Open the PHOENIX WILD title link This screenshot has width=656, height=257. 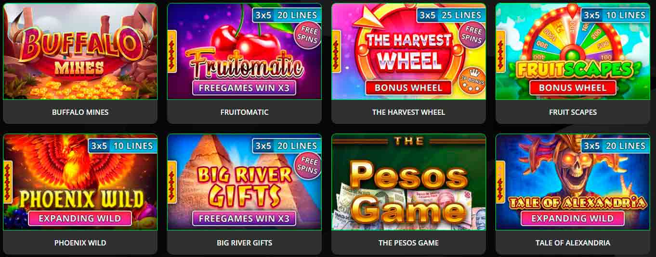[80, 243]
